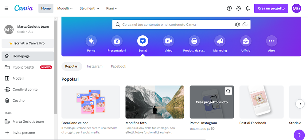This screenshot has height=140, width=308.
Task: Open settings gear icon
Action: pos(238,8)
